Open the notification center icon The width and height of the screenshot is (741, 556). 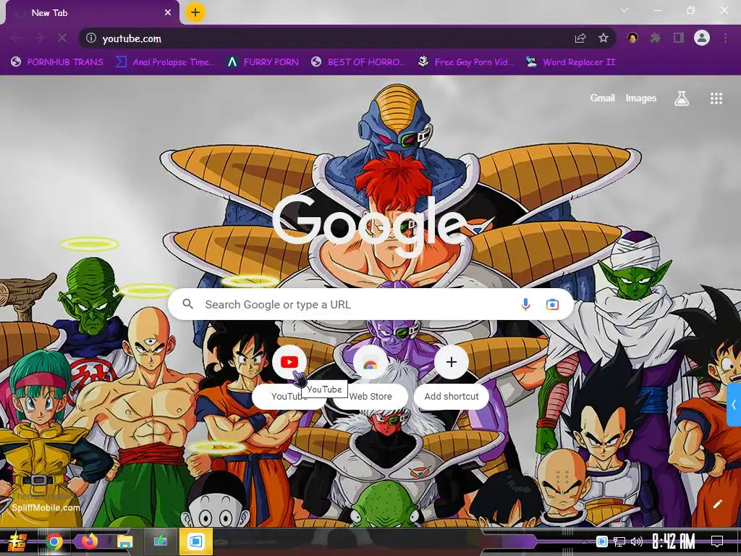pyautogui.click(x=717, y=542)
